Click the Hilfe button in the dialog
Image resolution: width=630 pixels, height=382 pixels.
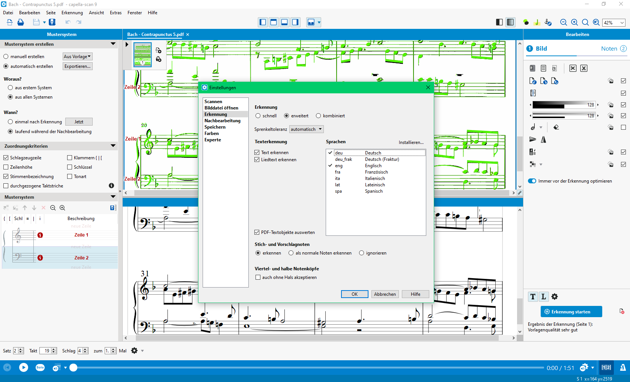(x=415, y=294)
